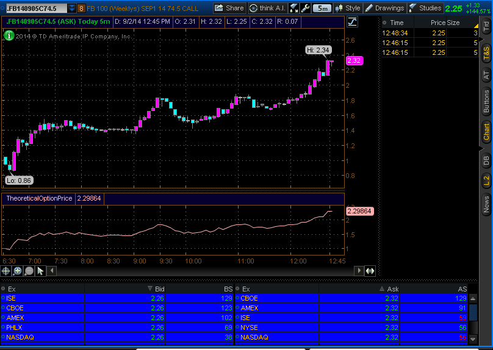Select the PHLX bid row

coord(117,327)
